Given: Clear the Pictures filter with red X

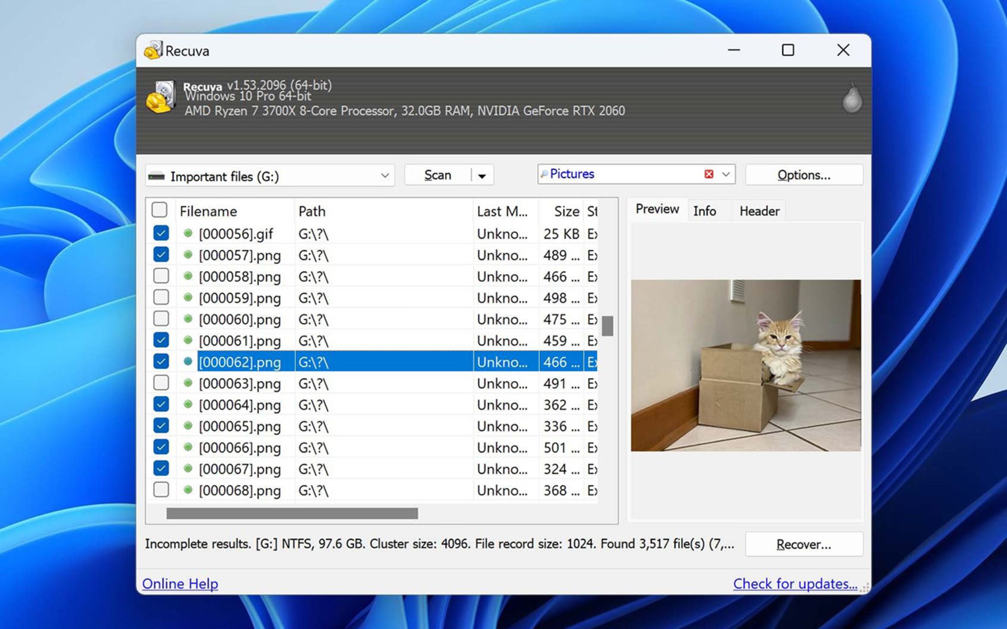Looking at the screenshot, I should click(x=709, y=174).
